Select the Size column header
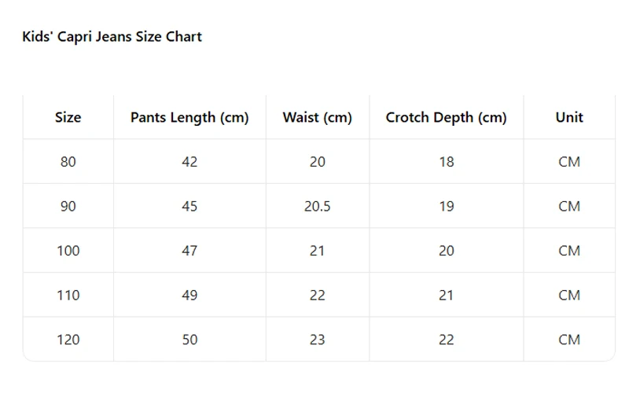 [68, 117]
